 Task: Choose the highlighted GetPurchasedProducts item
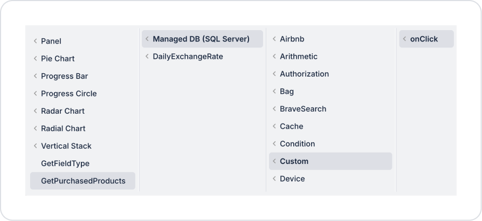pyautogui.click(x=83, y=181)
